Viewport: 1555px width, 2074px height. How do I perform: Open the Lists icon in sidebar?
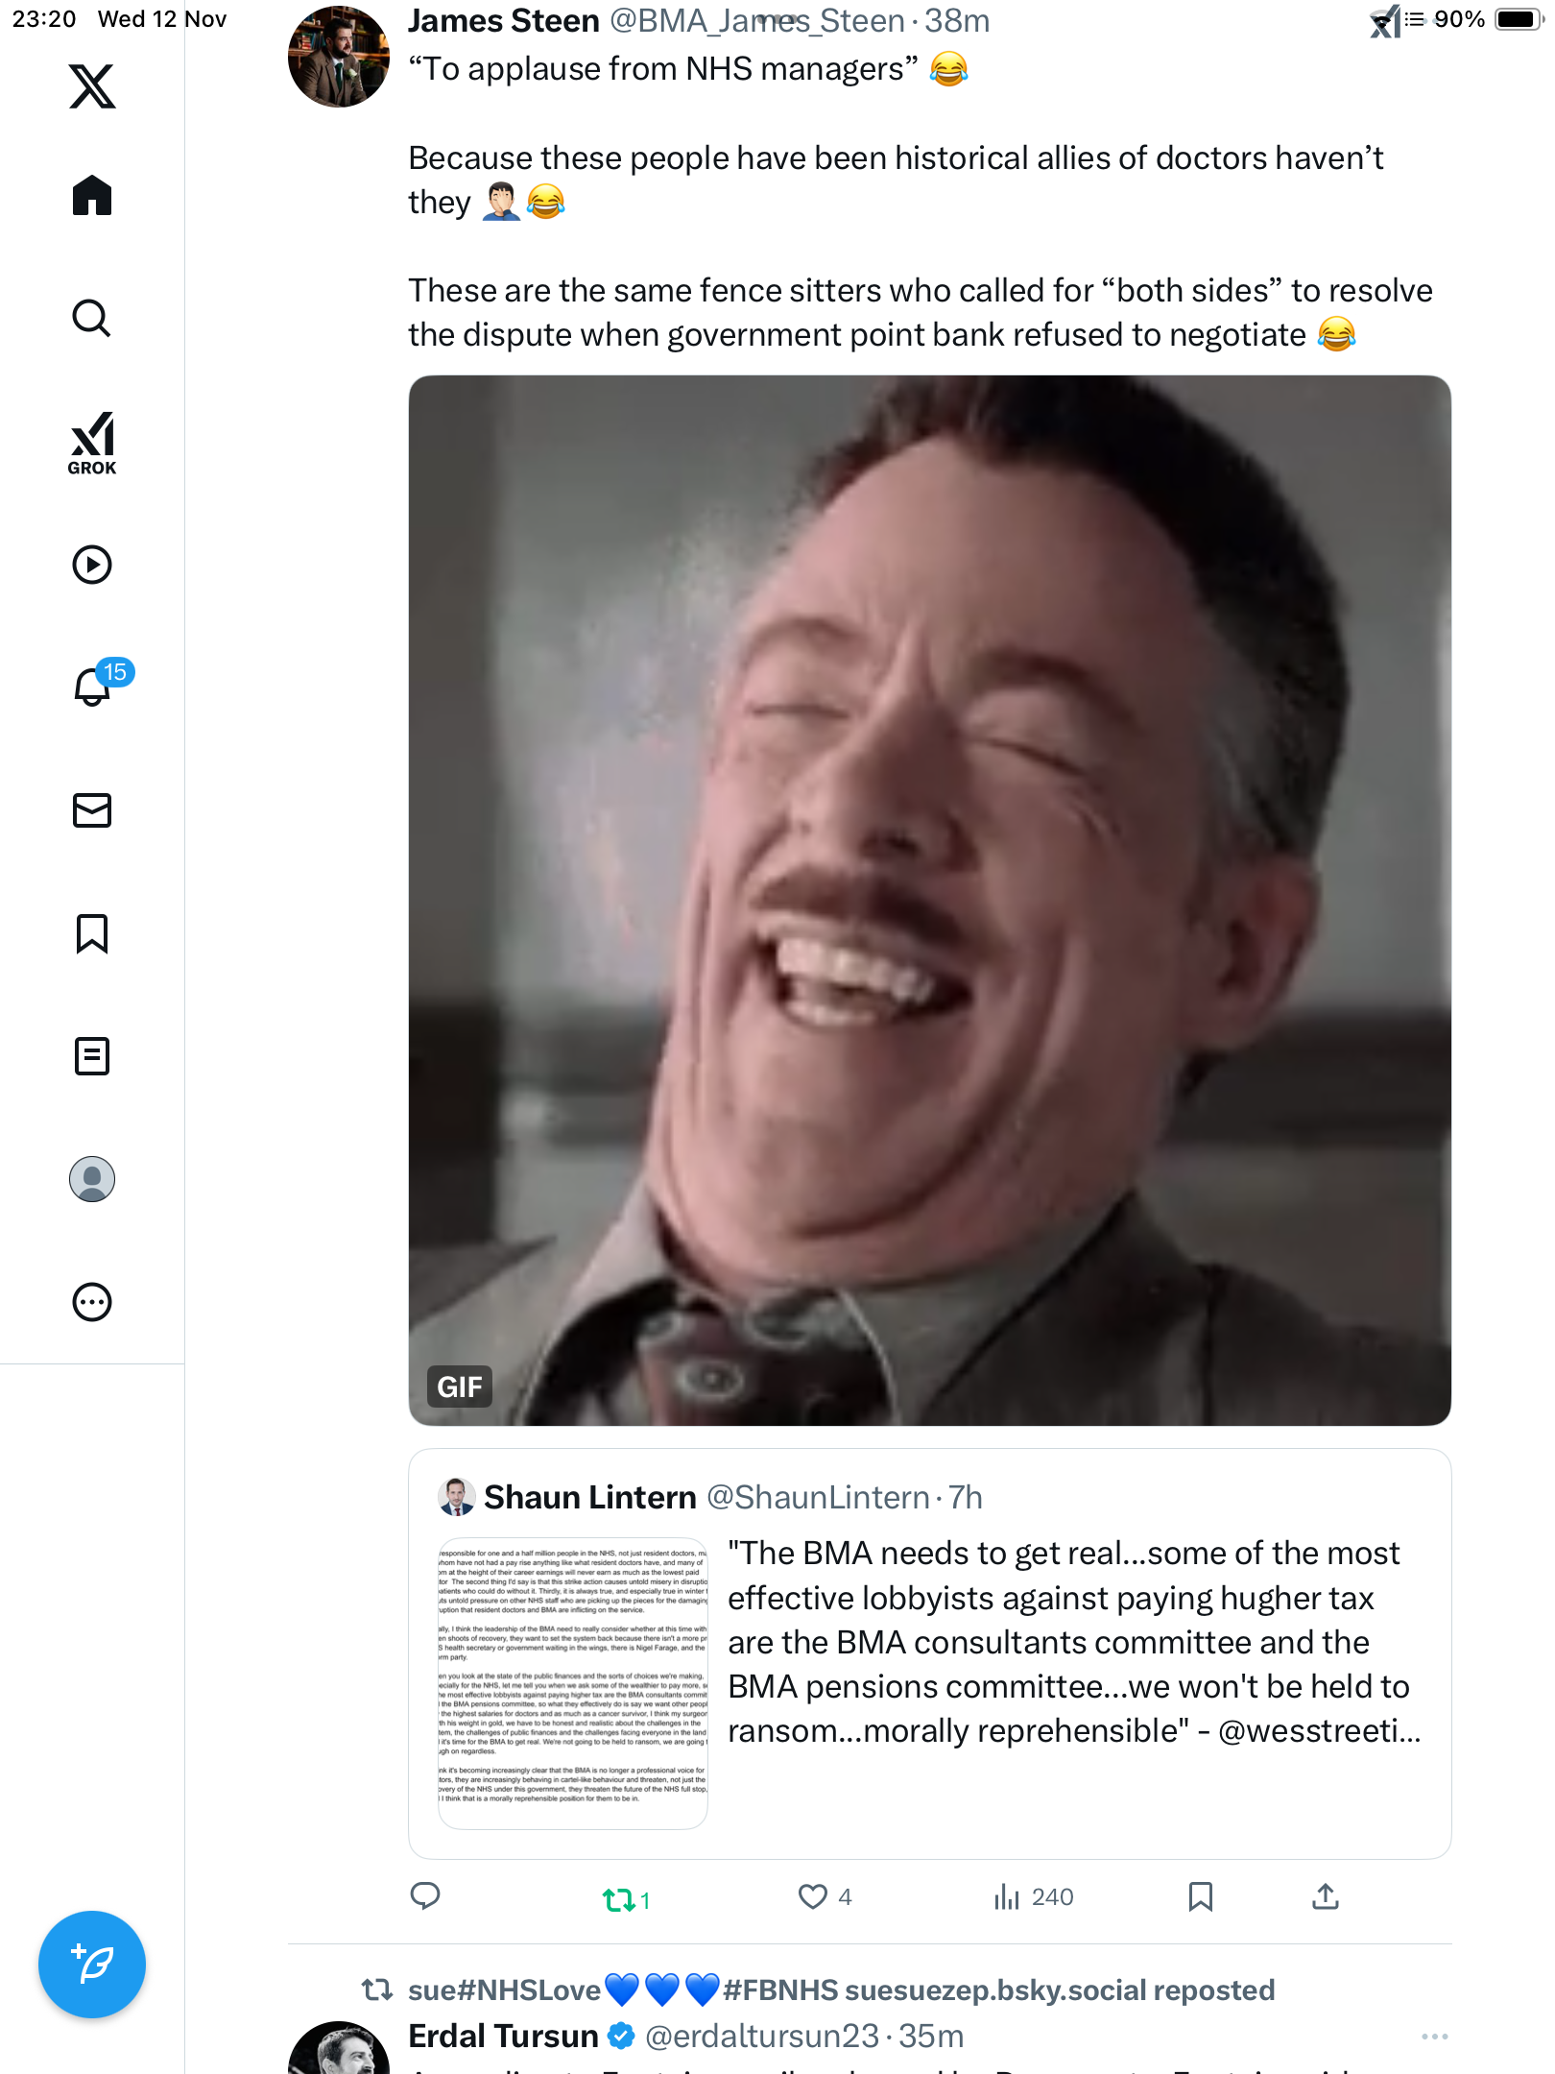coord(92,1056)
